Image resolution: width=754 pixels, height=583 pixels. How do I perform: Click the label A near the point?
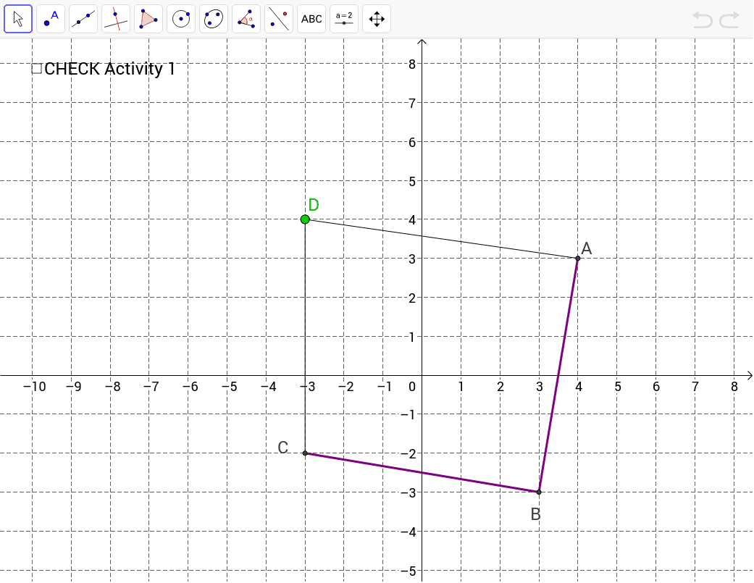coord(586,248)
